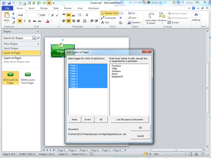Click the Grow Font icon
This screenshot has height=158, width=211.
[53, 15]
